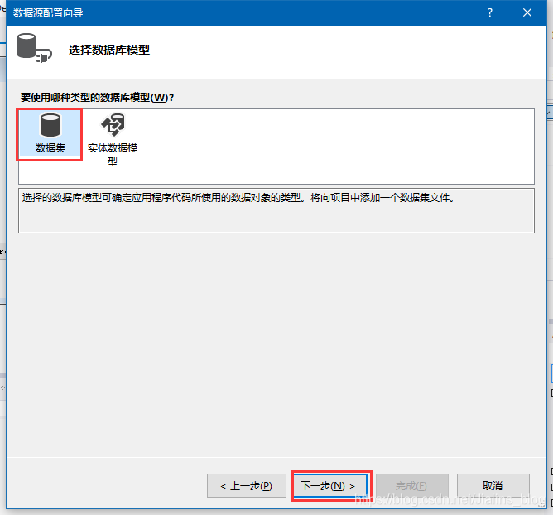Click the > arrow on the 下一步 button
This screenshot has height=515, width=553.
(x=352, y=486)
